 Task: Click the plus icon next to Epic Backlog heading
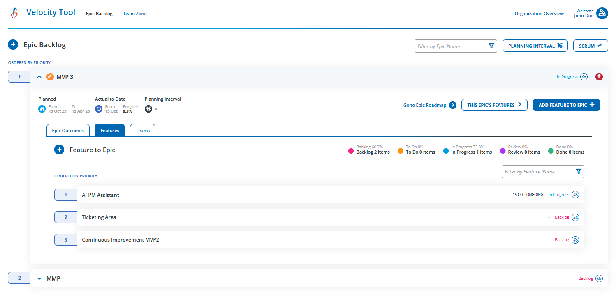(x=13, y=44)
